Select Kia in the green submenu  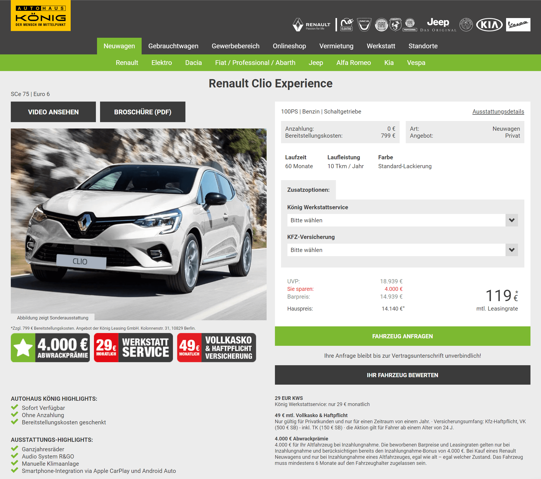(389, 63)
